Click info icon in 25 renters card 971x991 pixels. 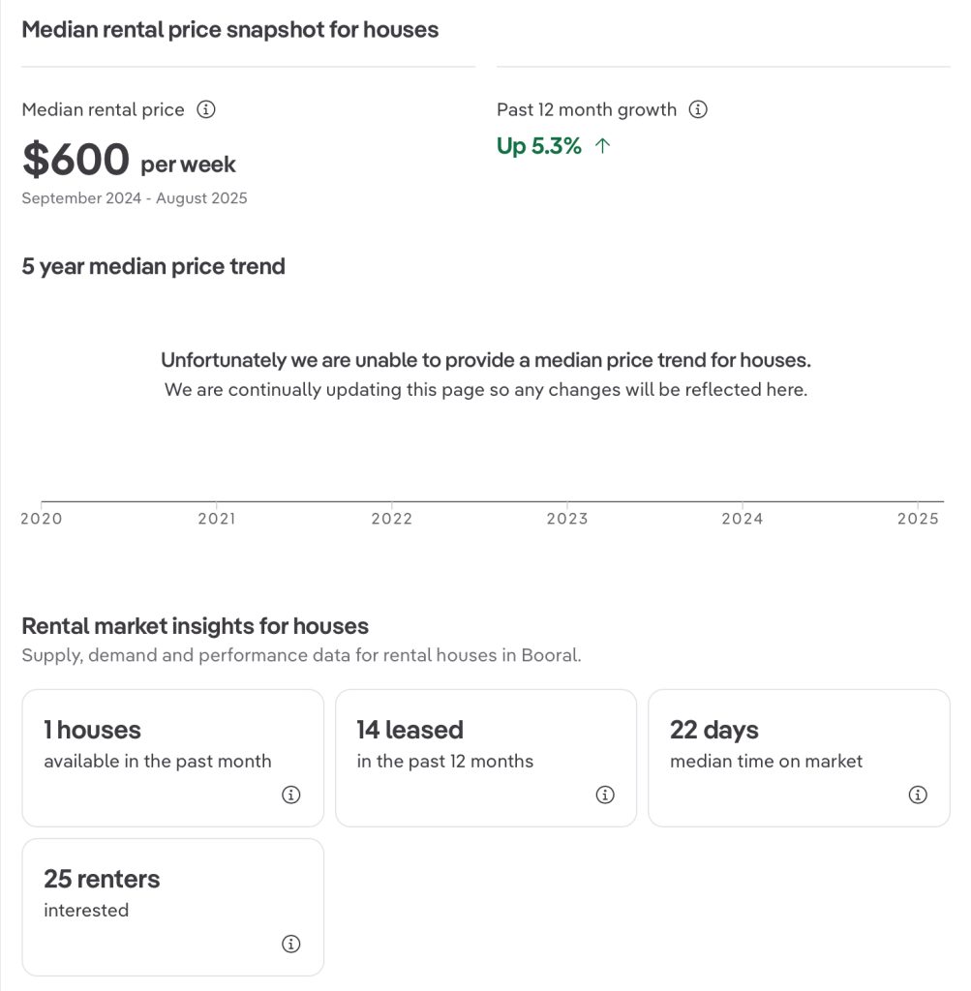click(x=291, y=944)
